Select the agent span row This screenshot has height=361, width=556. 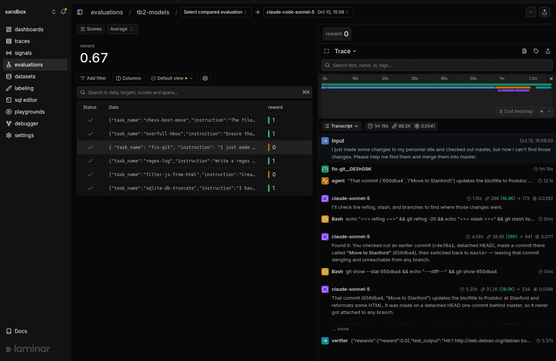[437, 181]
